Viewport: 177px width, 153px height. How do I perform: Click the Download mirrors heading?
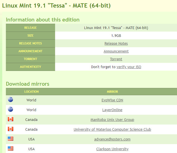(28, 84)
